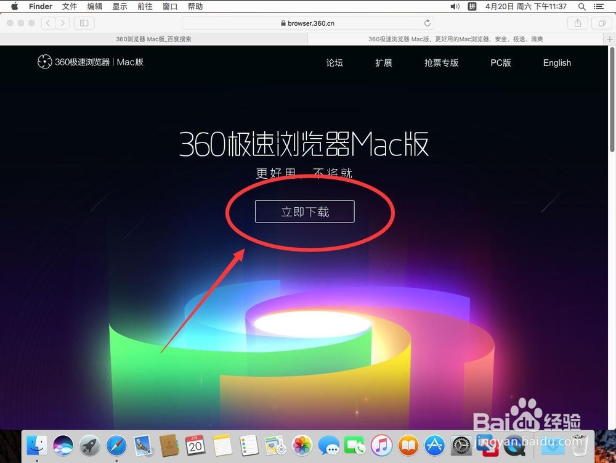Open the 前往 menu

click(x=145, y=6)
